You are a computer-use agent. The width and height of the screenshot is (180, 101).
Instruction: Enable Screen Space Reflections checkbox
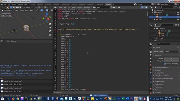(x=155, y=79)
